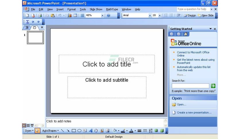Insert a Text Box from the Drawing toolbar
Viewport: 240px width, 139px height.
(x=85, y=131)
